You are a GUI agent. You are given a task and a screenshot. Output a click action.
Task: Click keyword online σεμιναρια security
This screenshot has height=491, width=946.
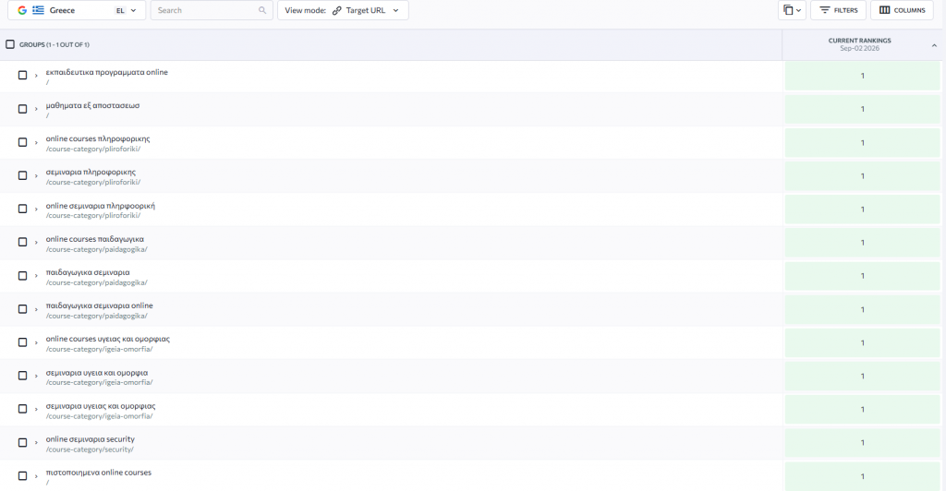click(x=91, y=439)
